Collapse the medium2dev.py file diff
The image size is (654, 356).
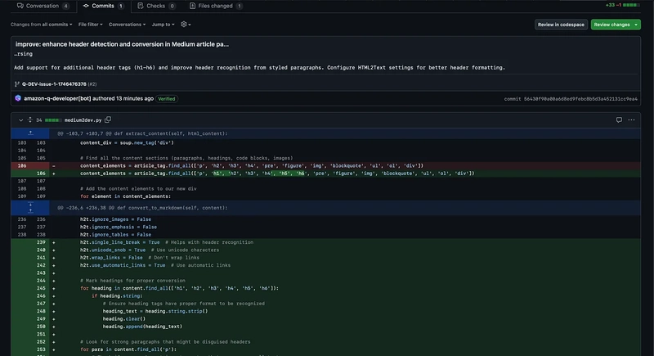tap(20, 119)
